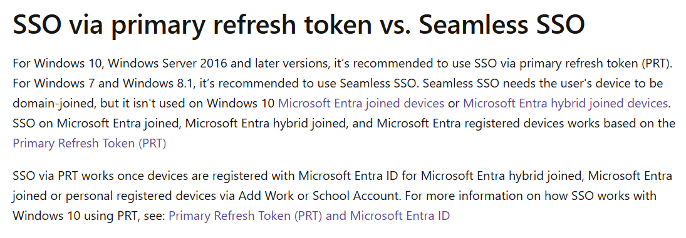Click the phrase For more information on how
Image resolution: width=686 pixels, height=238 pixels.
click(x=487, y=196)
